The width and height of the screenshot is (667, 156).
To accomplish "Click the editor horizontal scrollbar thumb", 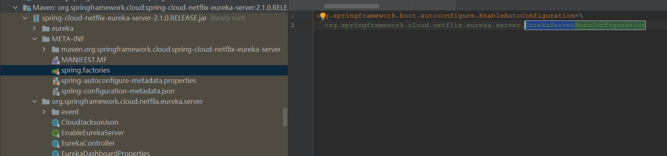I will point(352,6).
